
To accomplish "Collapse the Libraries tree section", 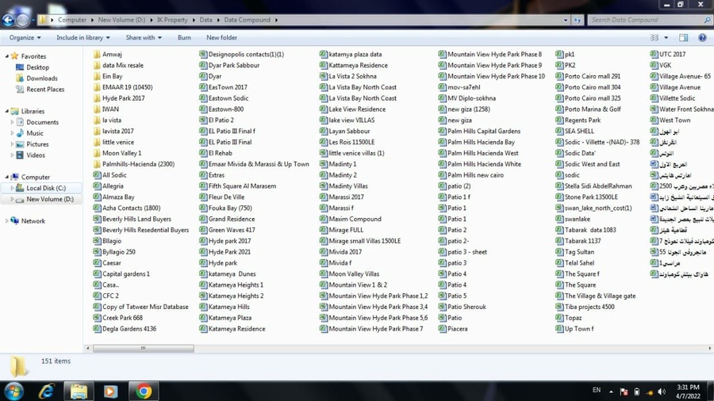I will point(7,111).
